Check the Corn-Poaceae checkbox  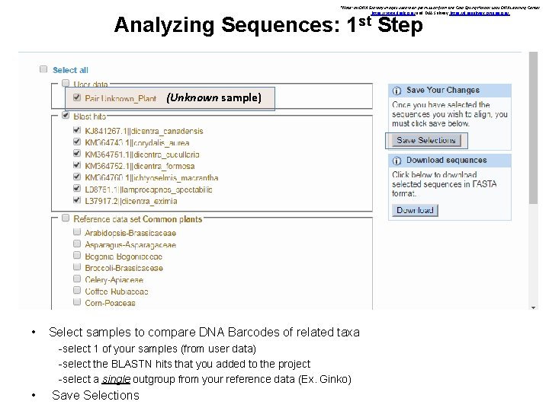(x=77, y=303)
